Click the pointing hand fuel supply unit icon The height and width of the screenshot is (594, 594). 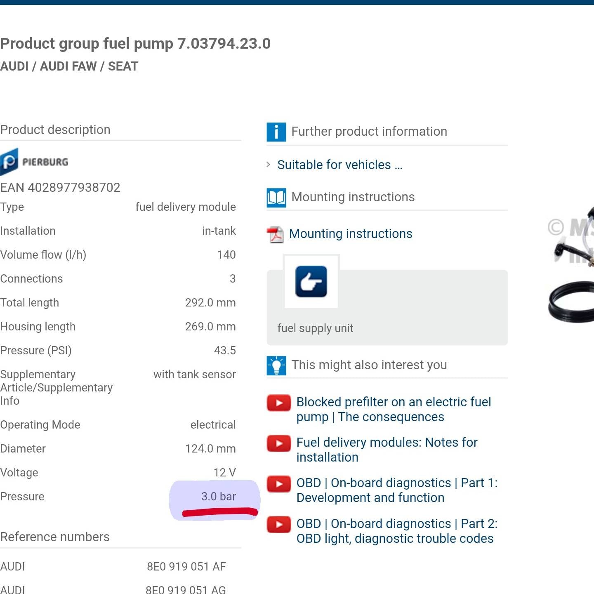pyautogui.click(x=311, y=282)
